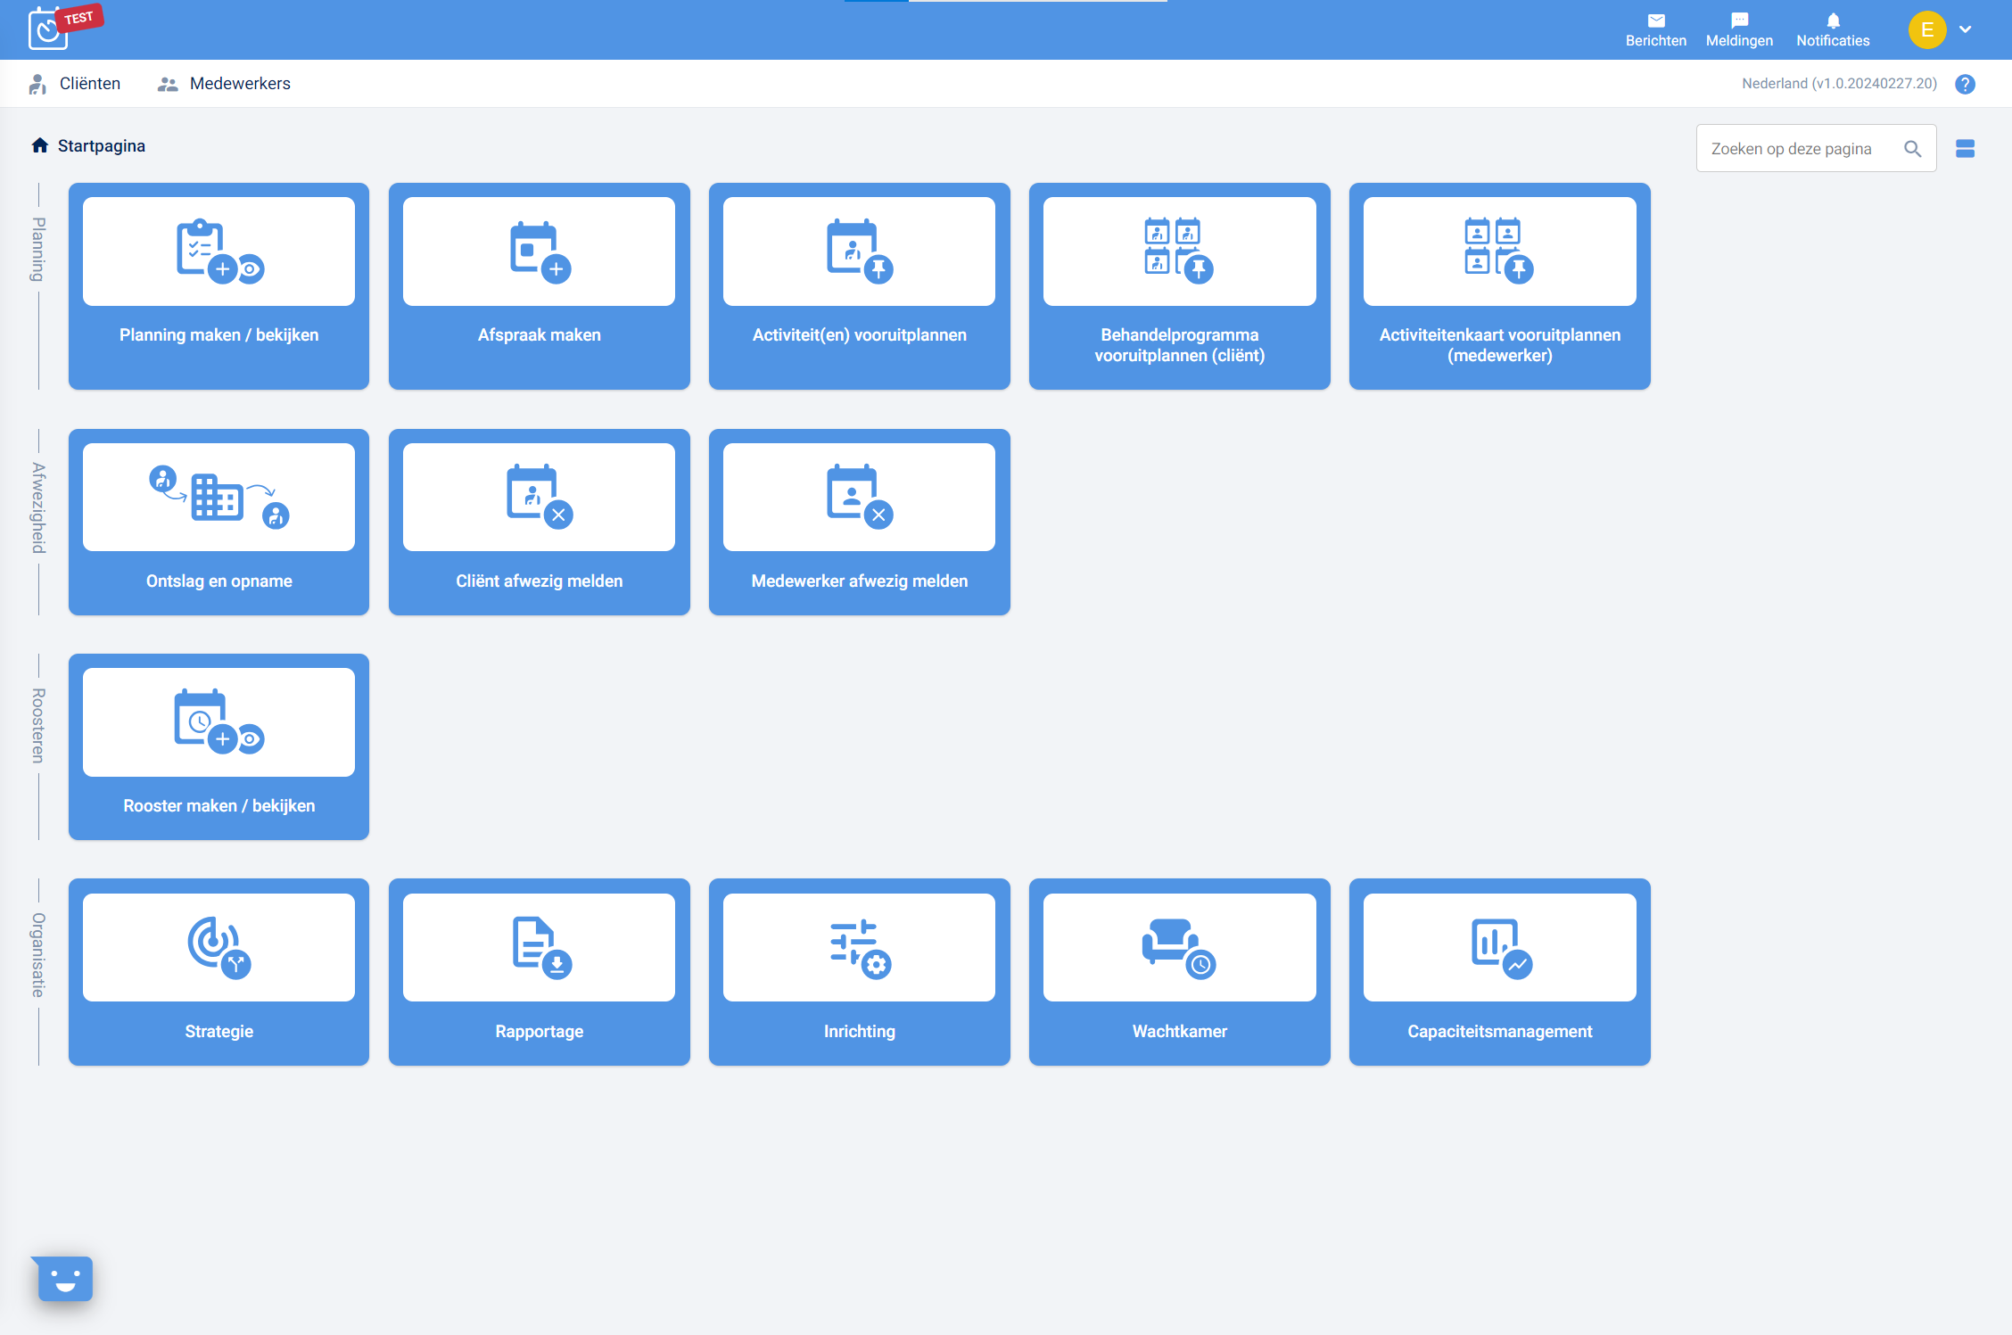The height and width of the screenshot is (1335, 2012).
Task: Click the Organisatie section side label
Action: (x=38, y=954)
